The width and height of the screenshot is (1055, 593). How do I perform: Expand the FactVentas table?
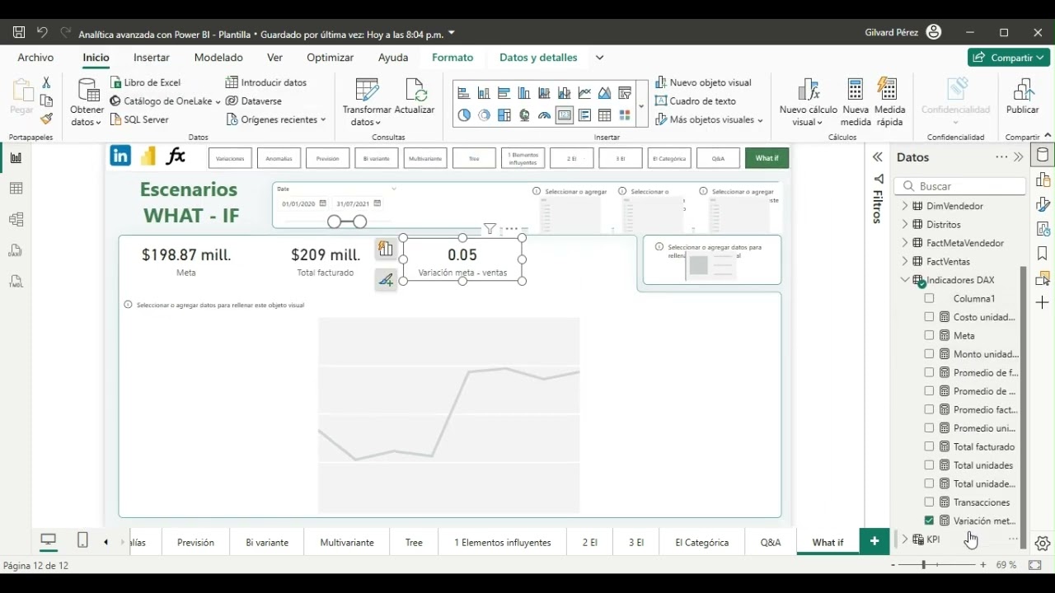point(905,261)
